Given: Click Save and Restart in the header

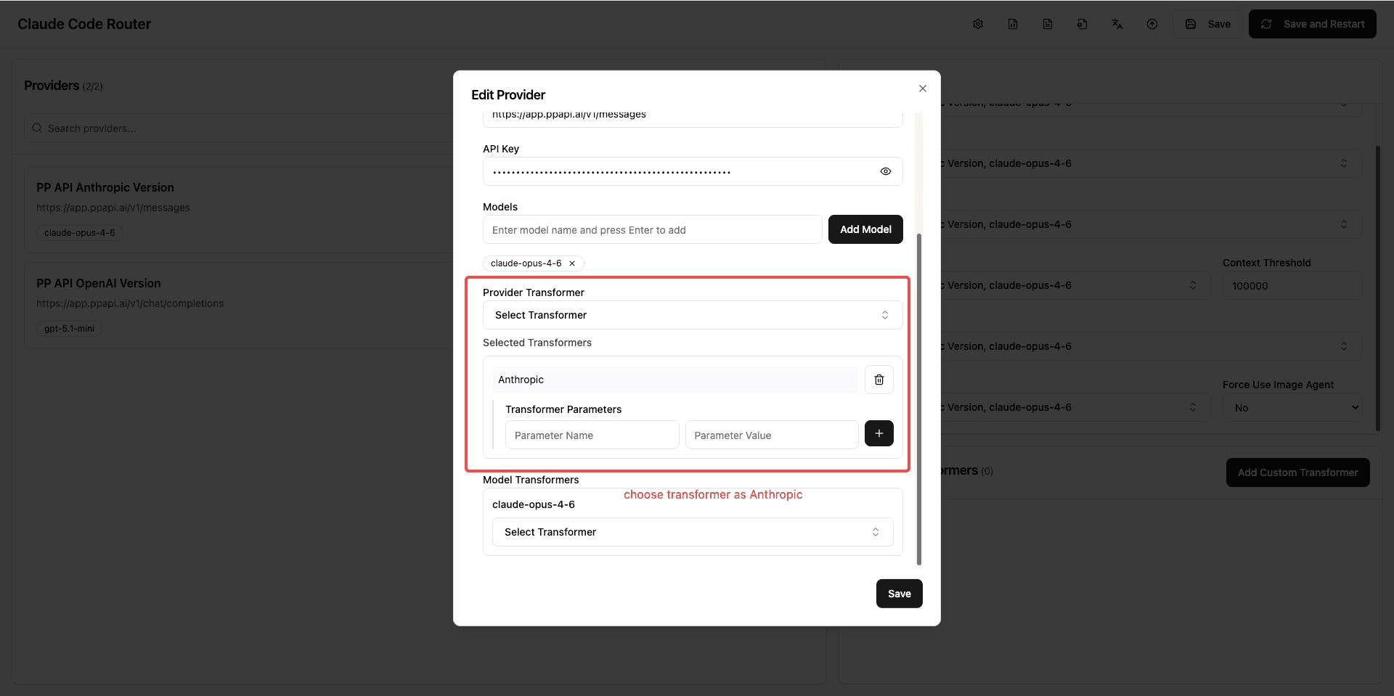Looking at the screenshot, I should click(1312, 23).
